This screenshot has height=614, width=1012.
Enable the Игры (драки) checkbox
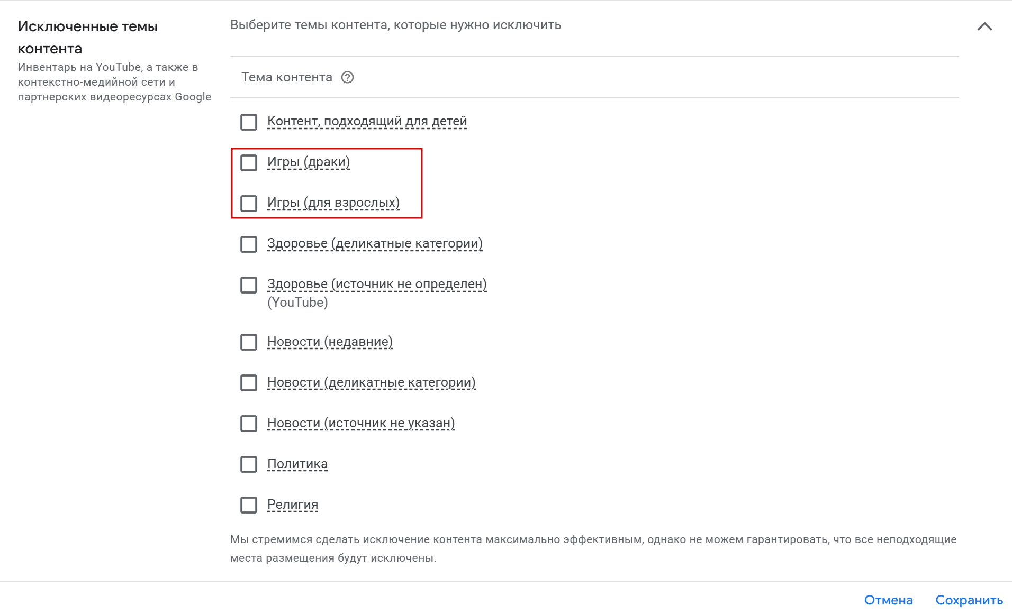249,163
